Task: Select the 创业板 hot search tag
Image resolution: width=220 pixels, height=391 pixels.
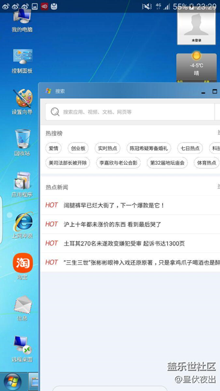Action: (x=78, y=149)
